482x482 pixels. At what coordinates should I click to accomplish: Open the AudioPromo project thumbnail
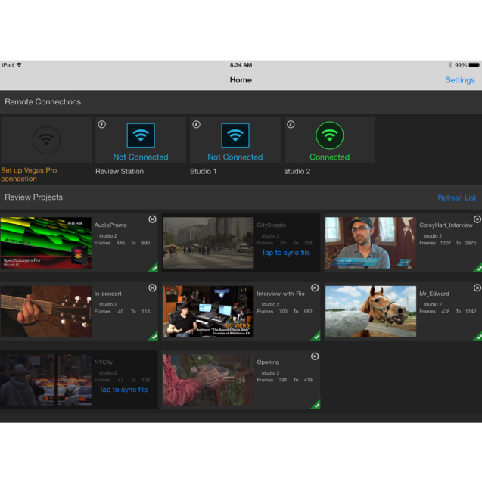pos(45,242)
